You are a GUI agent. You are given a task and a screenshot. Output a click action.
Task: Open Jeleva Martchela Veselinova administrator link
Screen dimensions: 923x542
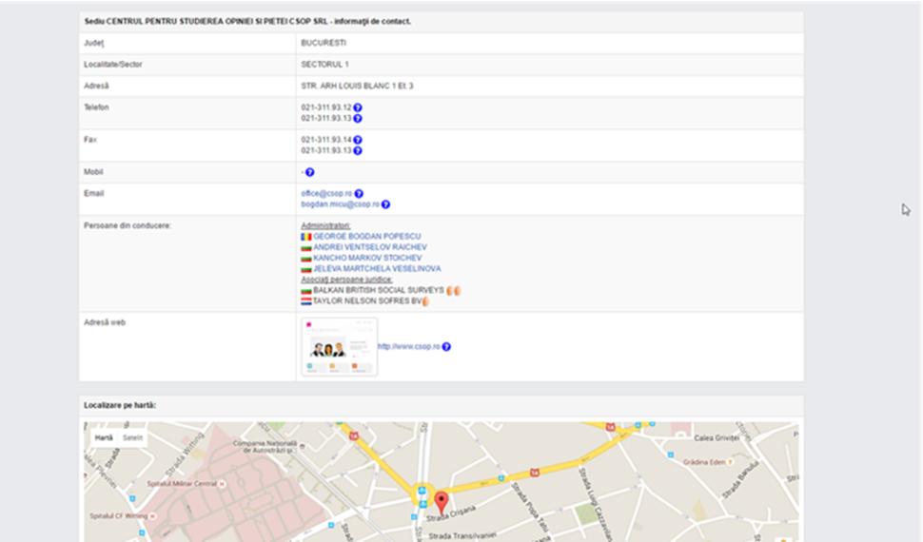click(x=376, y=269)
